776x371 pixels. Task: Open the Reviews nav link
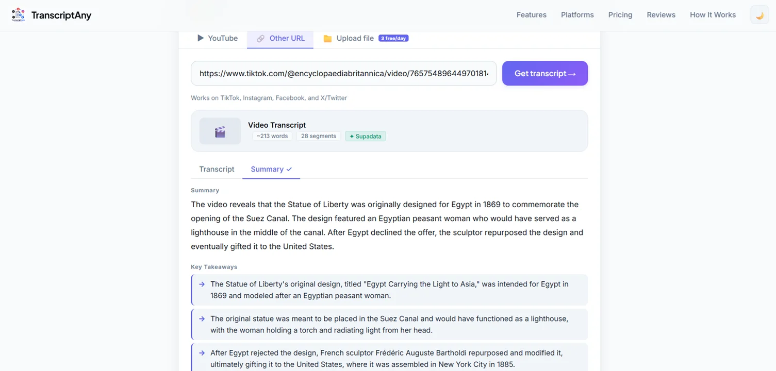tap(661, 15)
